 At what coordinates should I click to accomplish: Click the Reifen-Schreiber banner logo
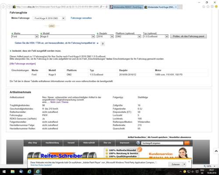click(62, 156)
